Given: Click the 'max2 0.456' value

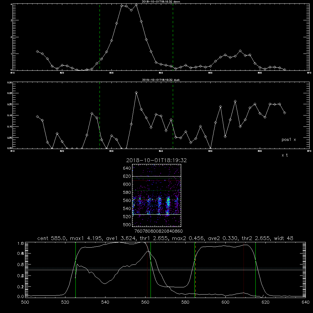Looking at the screenshot, I should click(187, 238).
